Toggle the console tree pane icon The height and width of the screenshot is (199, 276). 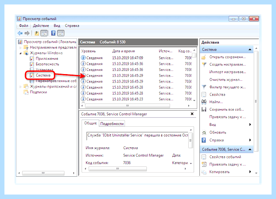pyautogui.click(x=44, y=33)
